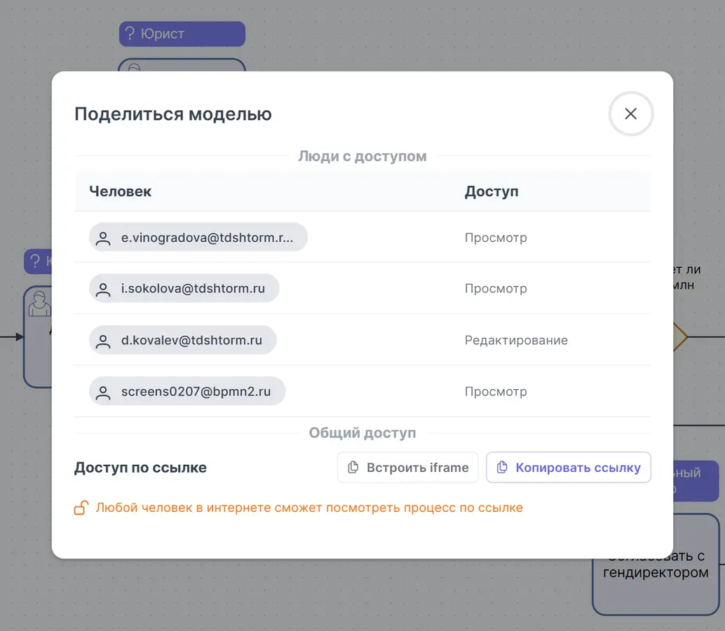
Task: Click the copy icon in 'Встроить iframe'
Action: coord(353,468)
